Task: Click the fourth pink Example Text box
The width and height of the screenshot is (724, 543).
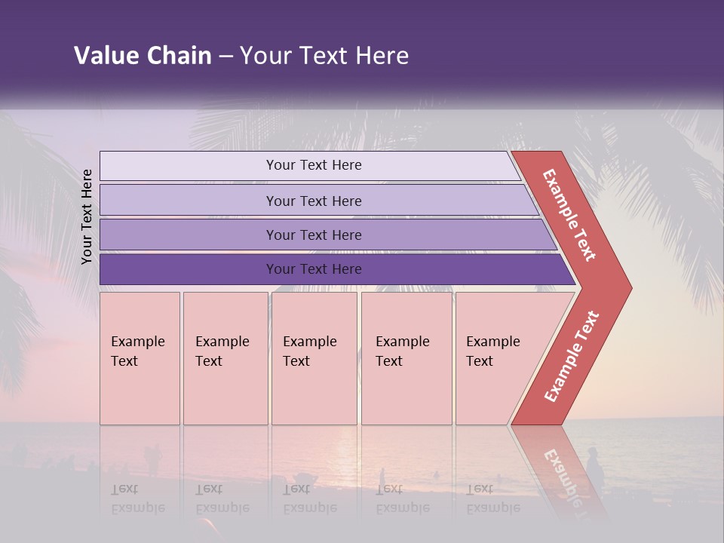Action: pos(406,358)
